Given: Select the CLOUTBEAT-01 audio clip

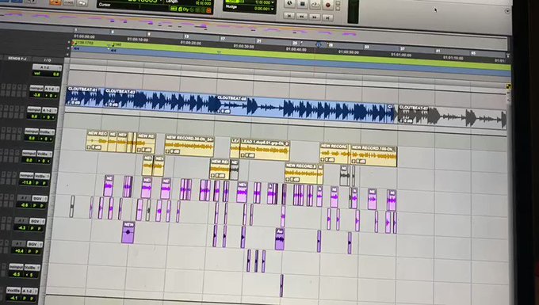Looking at the screenshot, I should click(x=85, y=96).
